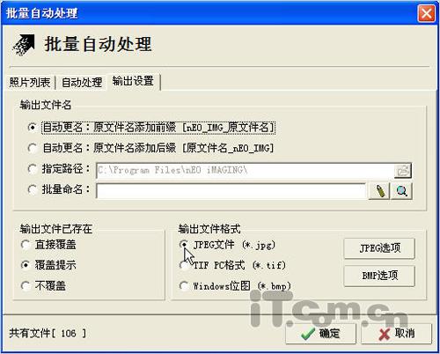Viewport: 440px width, 354px height.
Task: Click the batch processing arrow logo icon
Action: tap(24, 45)
